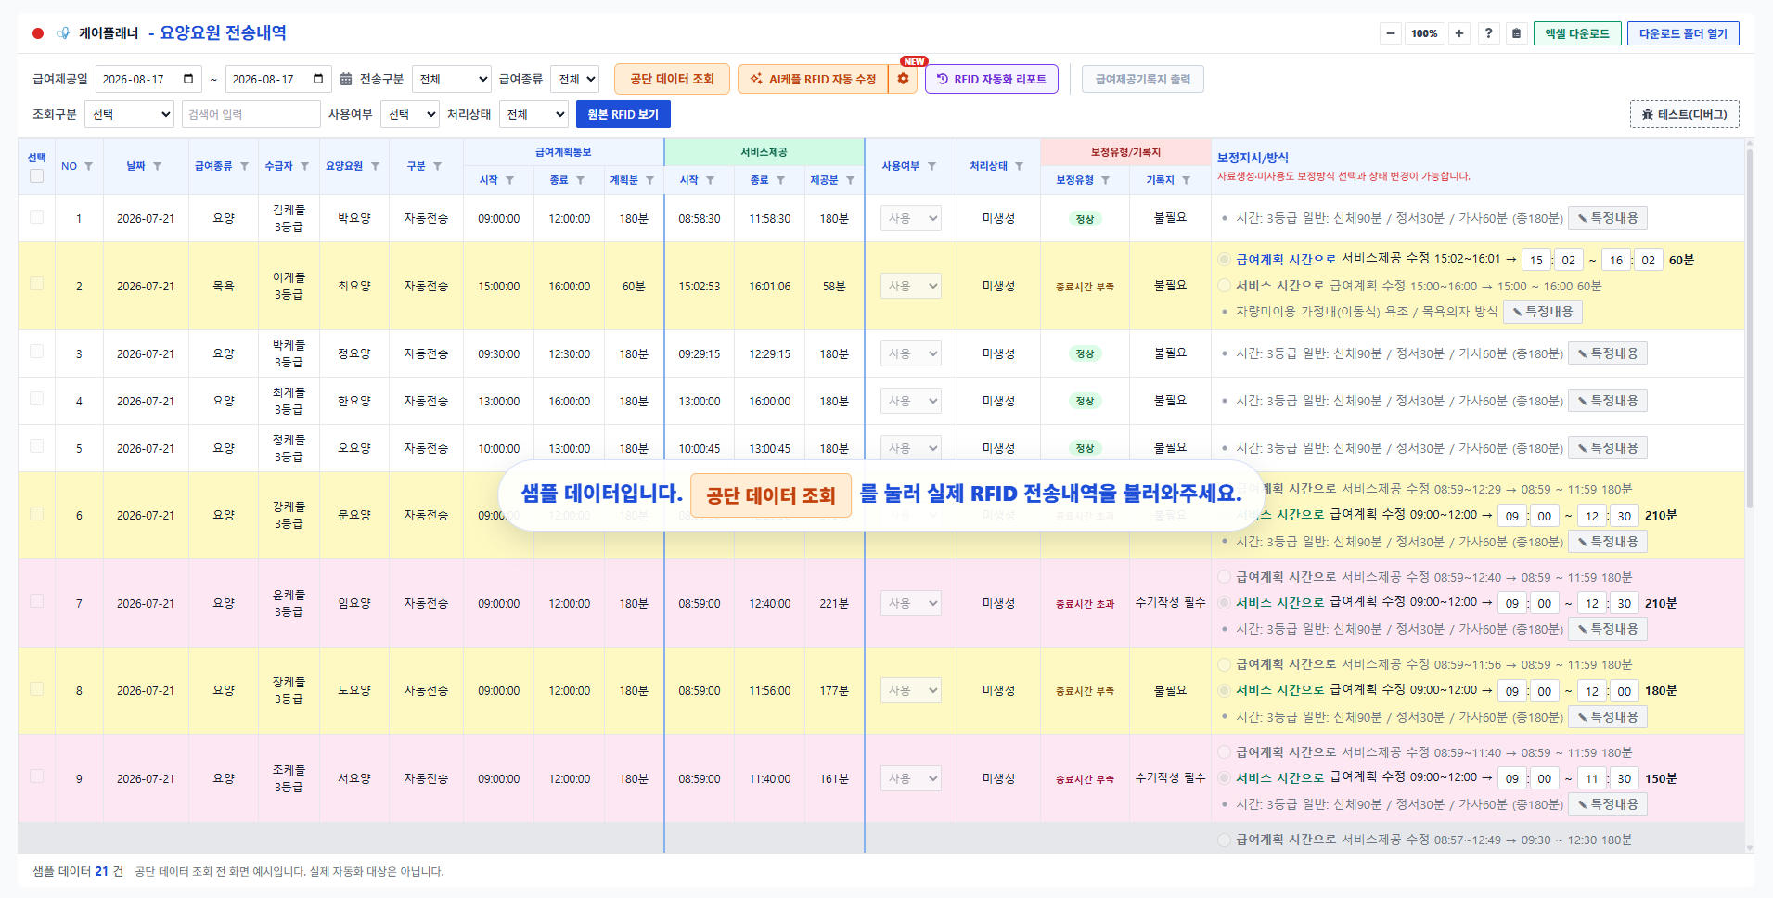
Task: Click 공단 데이터 조회 toolbar button
Action: [672, 79]
